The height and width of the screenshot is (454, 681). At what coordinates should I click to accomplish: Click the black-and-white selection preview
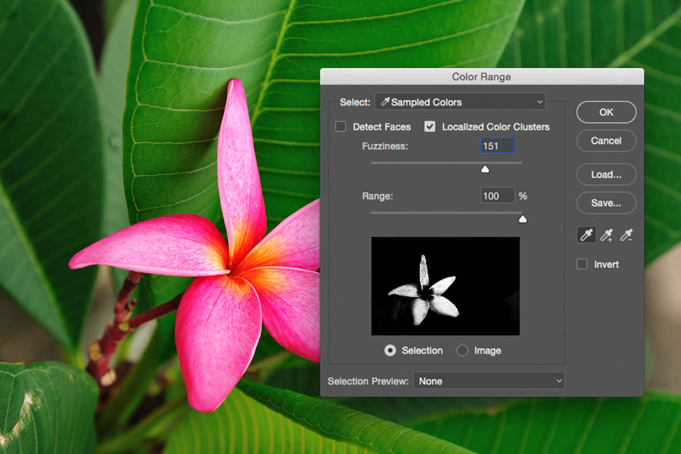pyautogui.click(x=445, y=286)
